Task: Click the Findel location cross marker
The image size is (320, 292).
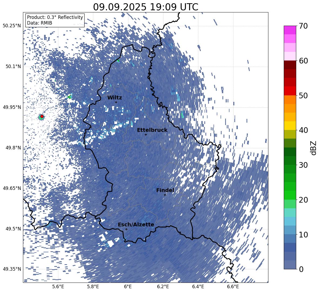Action: [x=165, y=195]
